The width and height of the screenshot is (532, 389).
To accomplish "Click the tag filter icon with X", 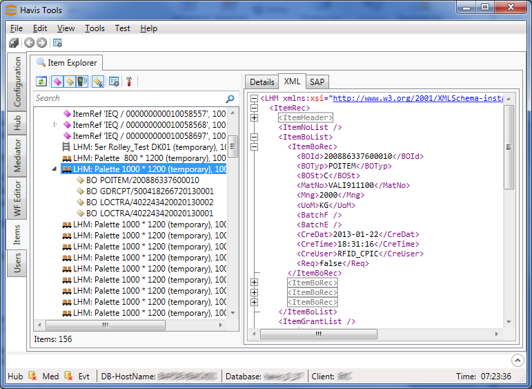I will pyautogui.click(x=98, y=82).
